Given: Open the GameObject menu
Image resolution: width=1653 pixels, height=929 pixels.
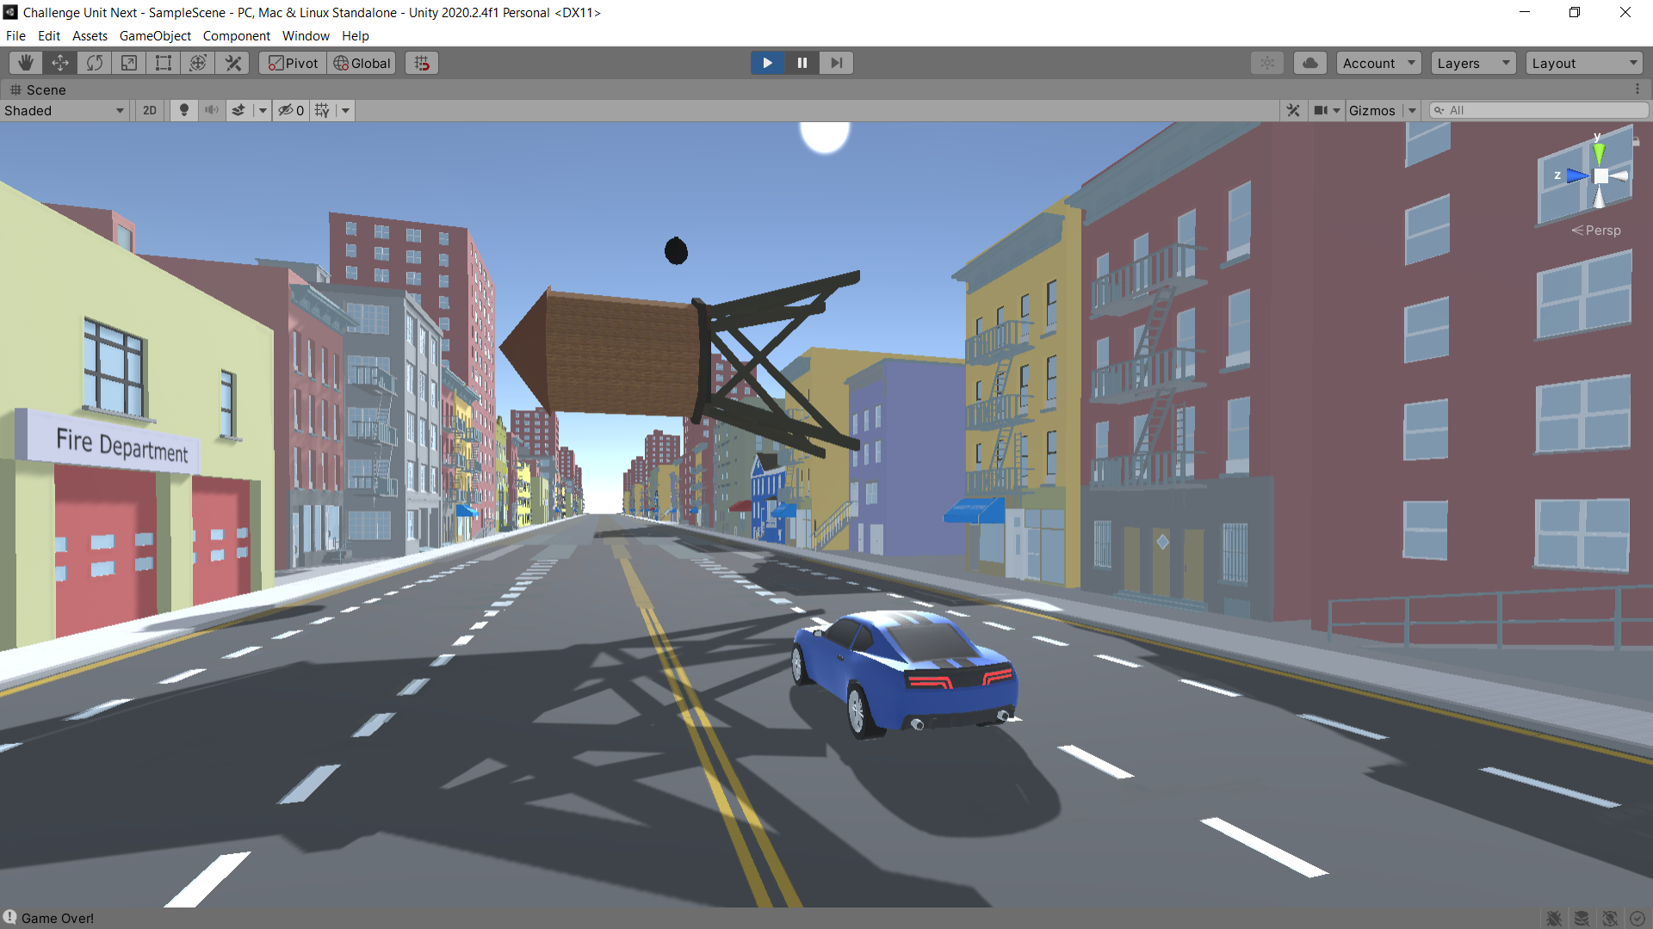Looking at the screenshot, I should pyautogui.click(x=155, y=36).
